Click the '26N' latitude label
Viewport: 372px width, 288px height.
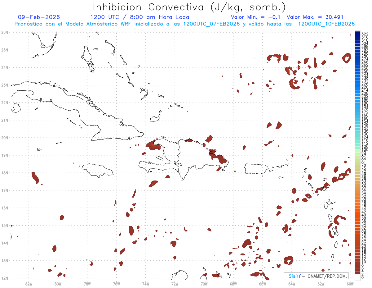5,32
